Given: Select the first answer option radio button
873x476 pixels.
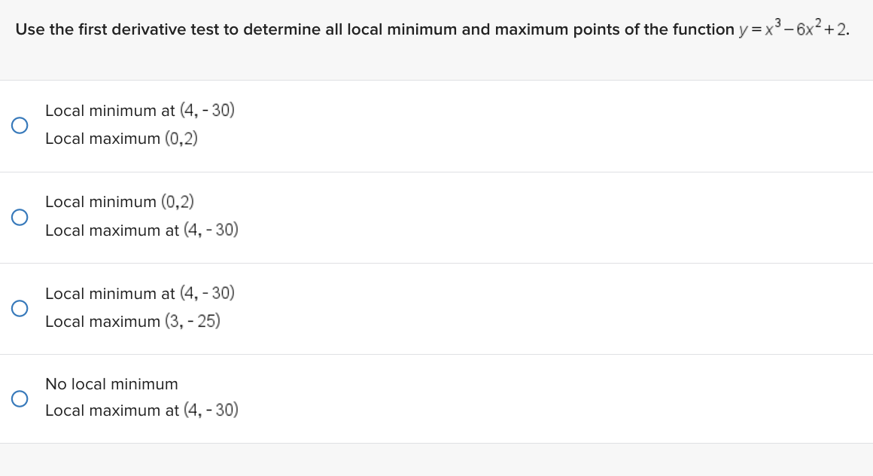Looking at the screenshot, I should [20, 125].
